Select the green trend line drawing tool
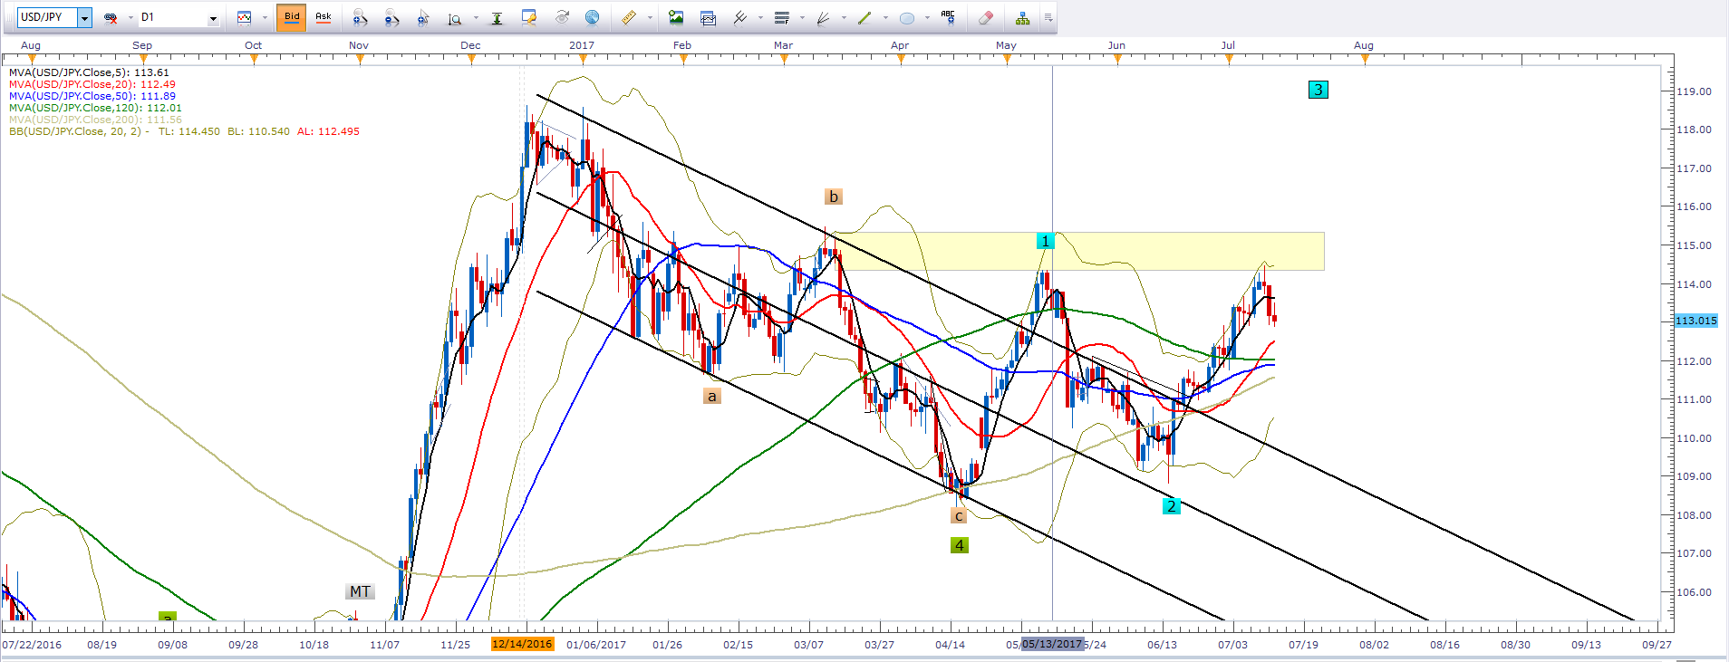 [864, 17]
